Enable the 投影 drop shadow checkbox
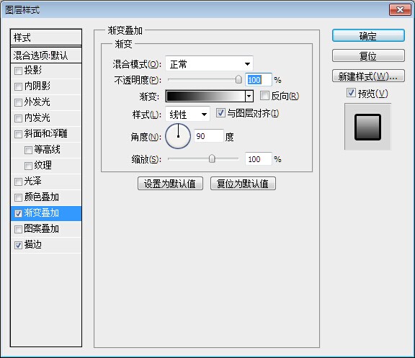The height and width of the screenshot is (358, 415). coord(18,71)
